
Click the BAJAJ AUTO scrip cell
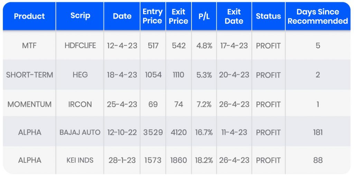click(x=80, y=132)
